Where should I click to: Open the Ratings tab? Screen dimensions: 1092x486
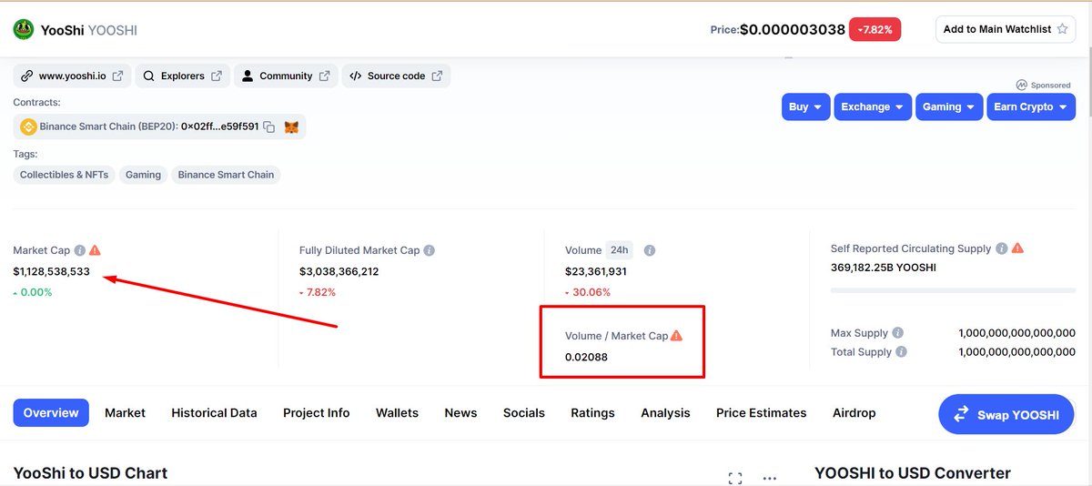point(592,413)
